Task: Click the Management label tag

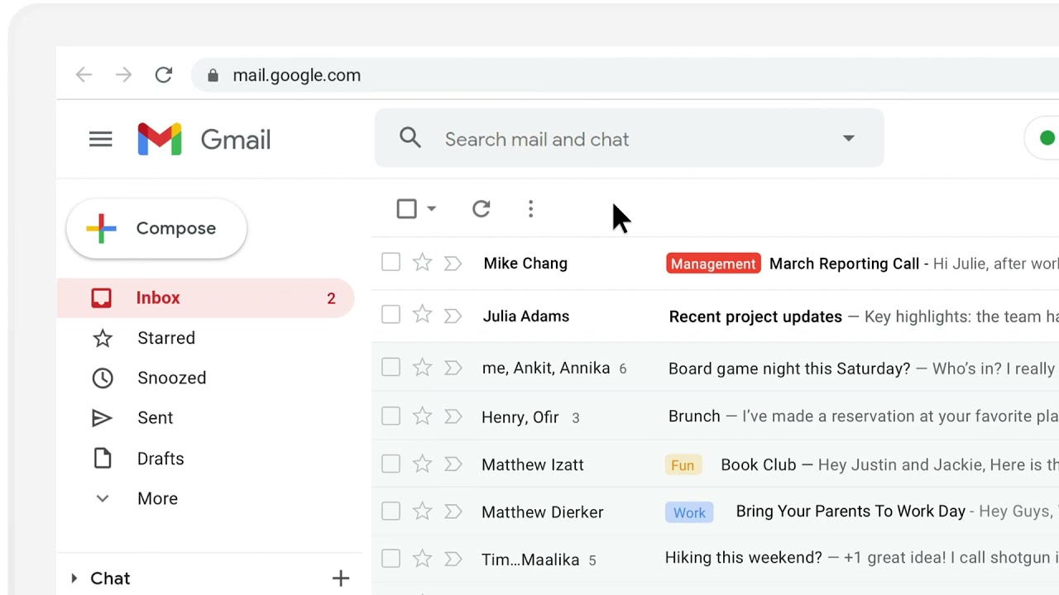Action: [713, 264]
